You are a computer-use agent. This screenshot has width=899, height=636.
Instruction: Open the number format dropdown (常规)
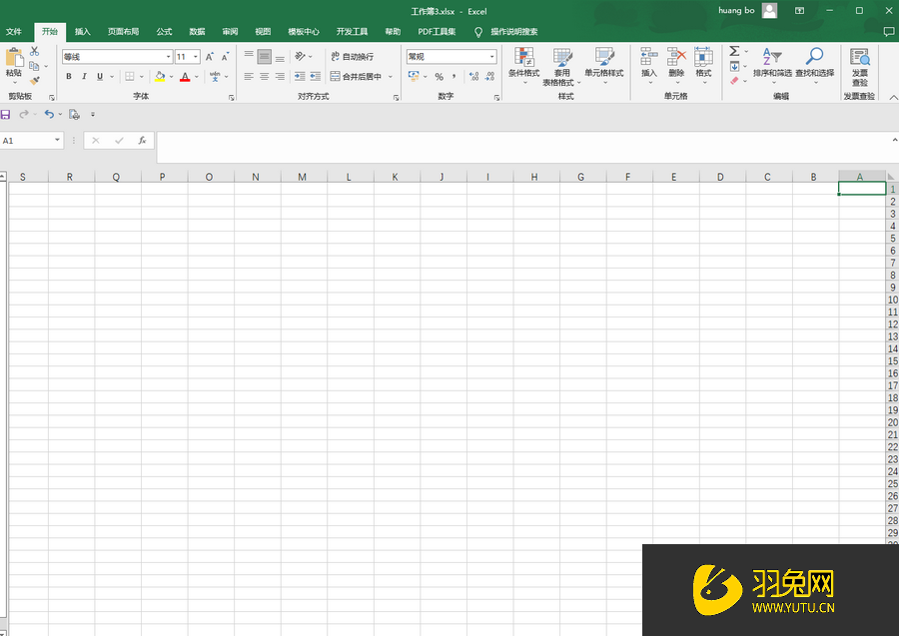(491, 57)
